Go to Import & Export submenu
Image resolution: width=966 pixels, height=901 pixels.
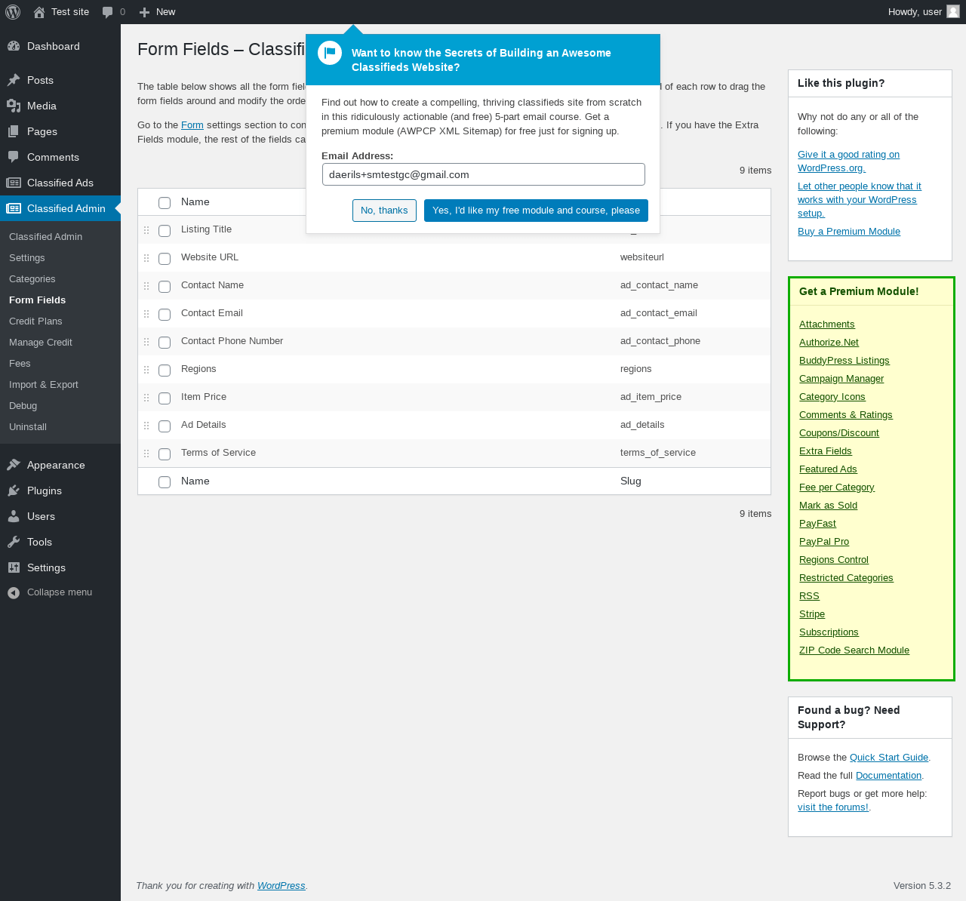click(x=44, y=385)
